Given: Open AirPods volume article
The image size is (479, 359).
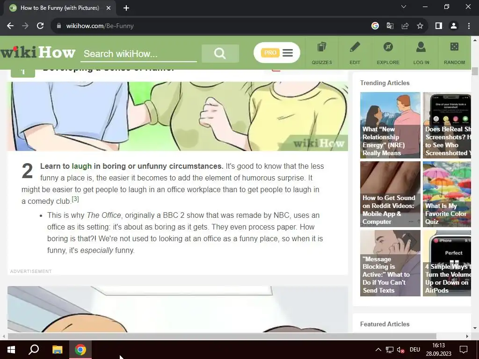Looking at the screenshot, I should [447, 263].
